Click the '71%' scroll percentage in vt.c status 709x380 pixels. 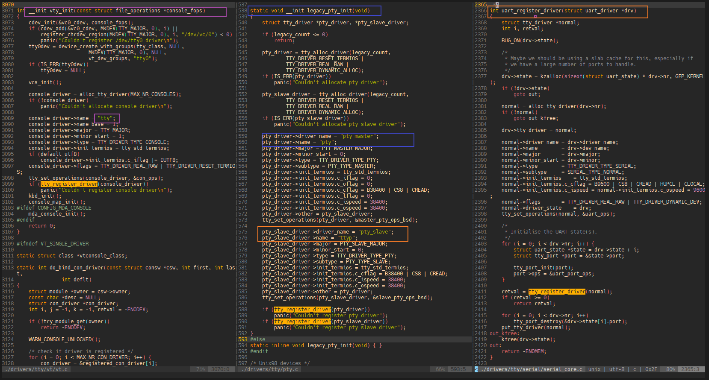click(201, 369)
